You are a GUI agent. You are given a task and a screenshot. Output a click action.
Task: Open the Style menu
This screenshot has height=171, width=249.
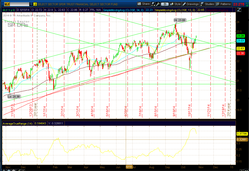tap(178, 4)
